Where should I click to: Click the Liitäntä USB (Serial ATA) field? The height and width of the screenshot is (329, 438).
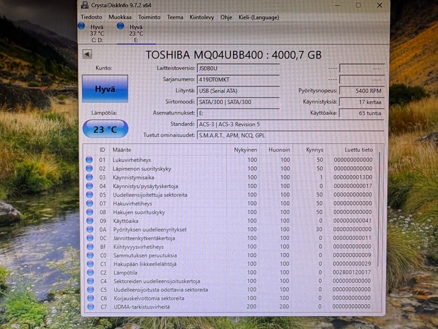point(238,90)
